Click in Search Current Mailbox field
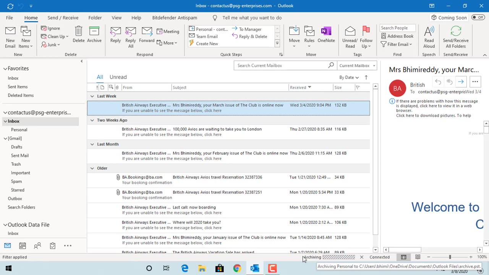 coord(281,65)
